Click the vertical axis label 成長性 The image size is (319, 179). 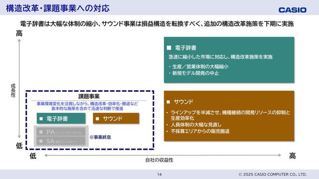click(13, 90)
